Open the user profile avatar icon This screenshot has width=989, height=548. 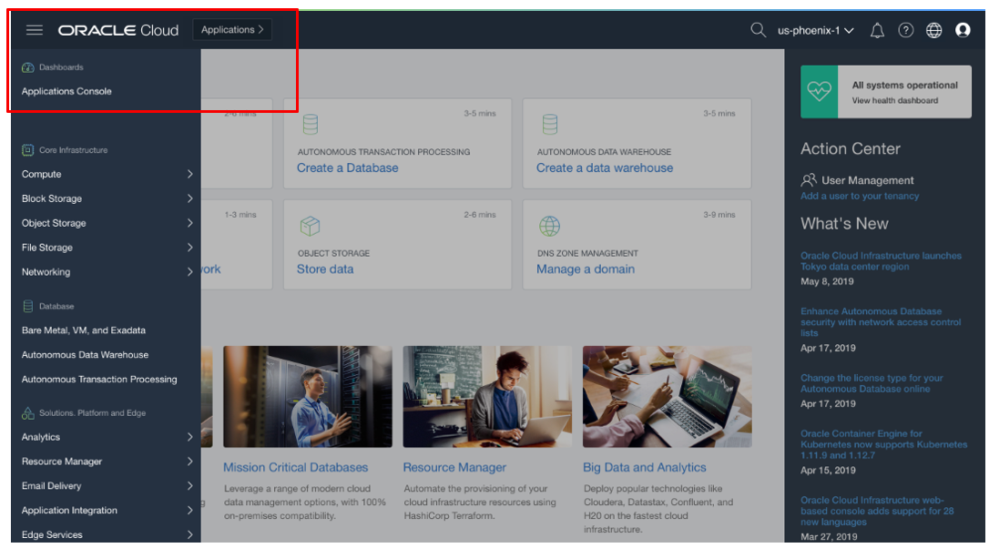pos(962,30)
